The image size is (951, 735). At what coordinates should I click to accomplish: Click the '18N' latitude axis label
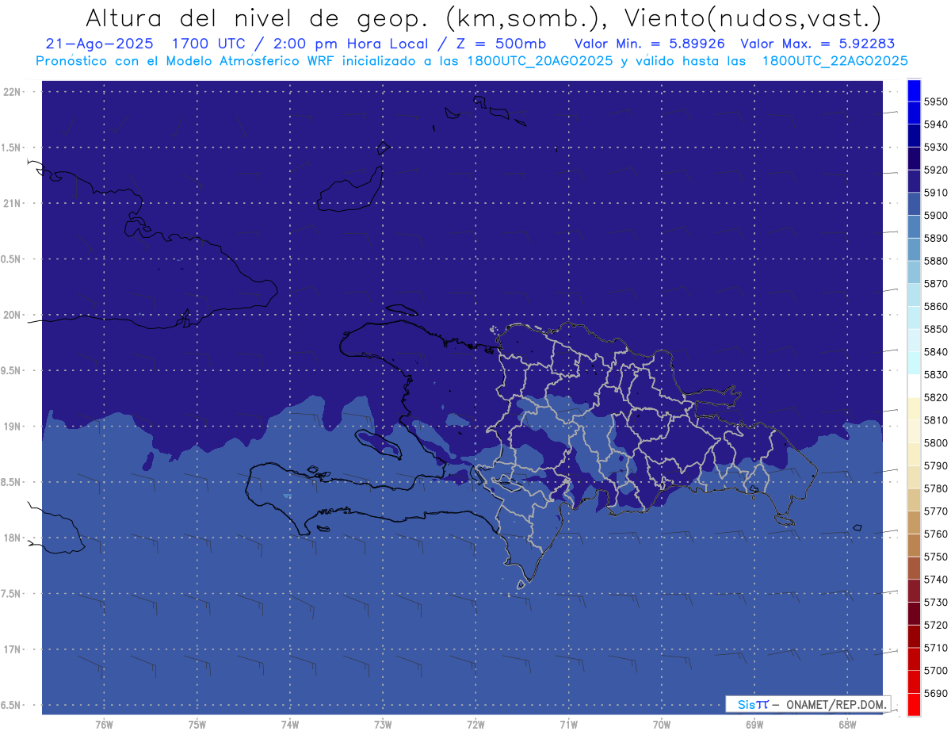(x=12, y=538)
